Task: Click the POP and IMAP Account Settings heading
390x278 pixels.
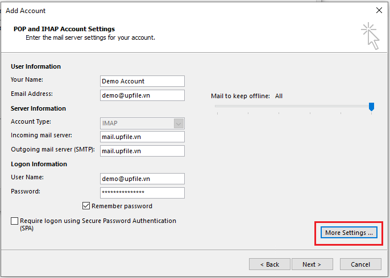Action: click(64, 29)
